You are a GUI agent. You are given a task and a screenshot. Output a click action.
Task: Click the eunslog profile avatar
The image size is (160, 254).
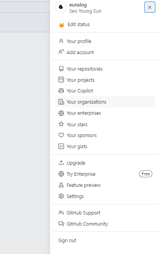61,7
